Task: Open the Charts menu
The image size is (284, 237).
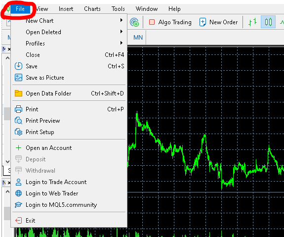Action: coord(92,9)
